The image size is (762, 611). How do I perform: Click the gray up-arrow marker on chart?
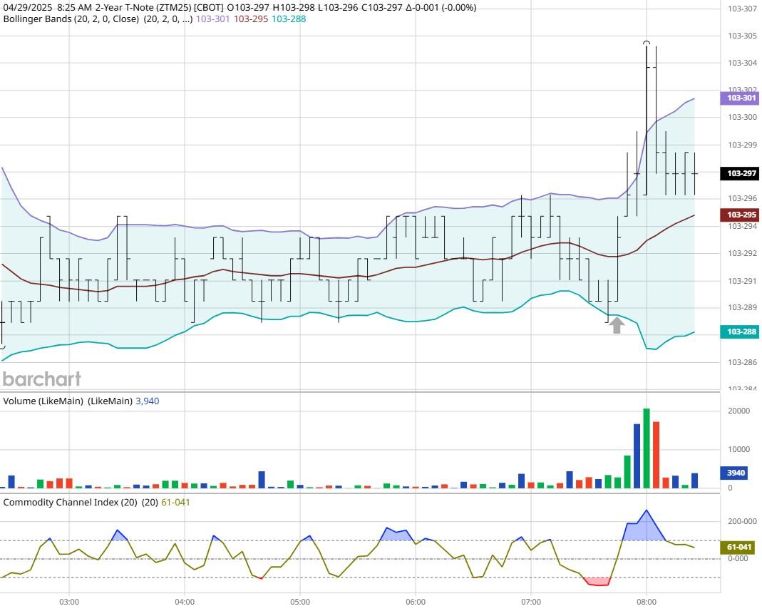point(617,325)
